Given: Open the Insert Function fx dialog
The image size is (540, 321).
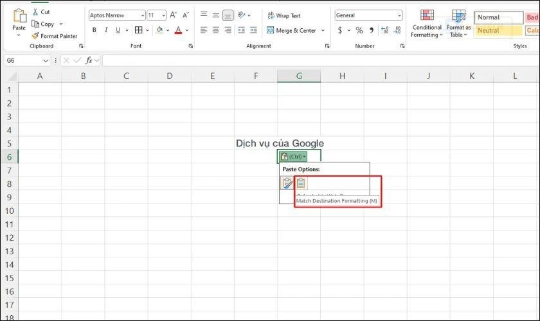Looking at the screenshot, I should tap(89, 60).
